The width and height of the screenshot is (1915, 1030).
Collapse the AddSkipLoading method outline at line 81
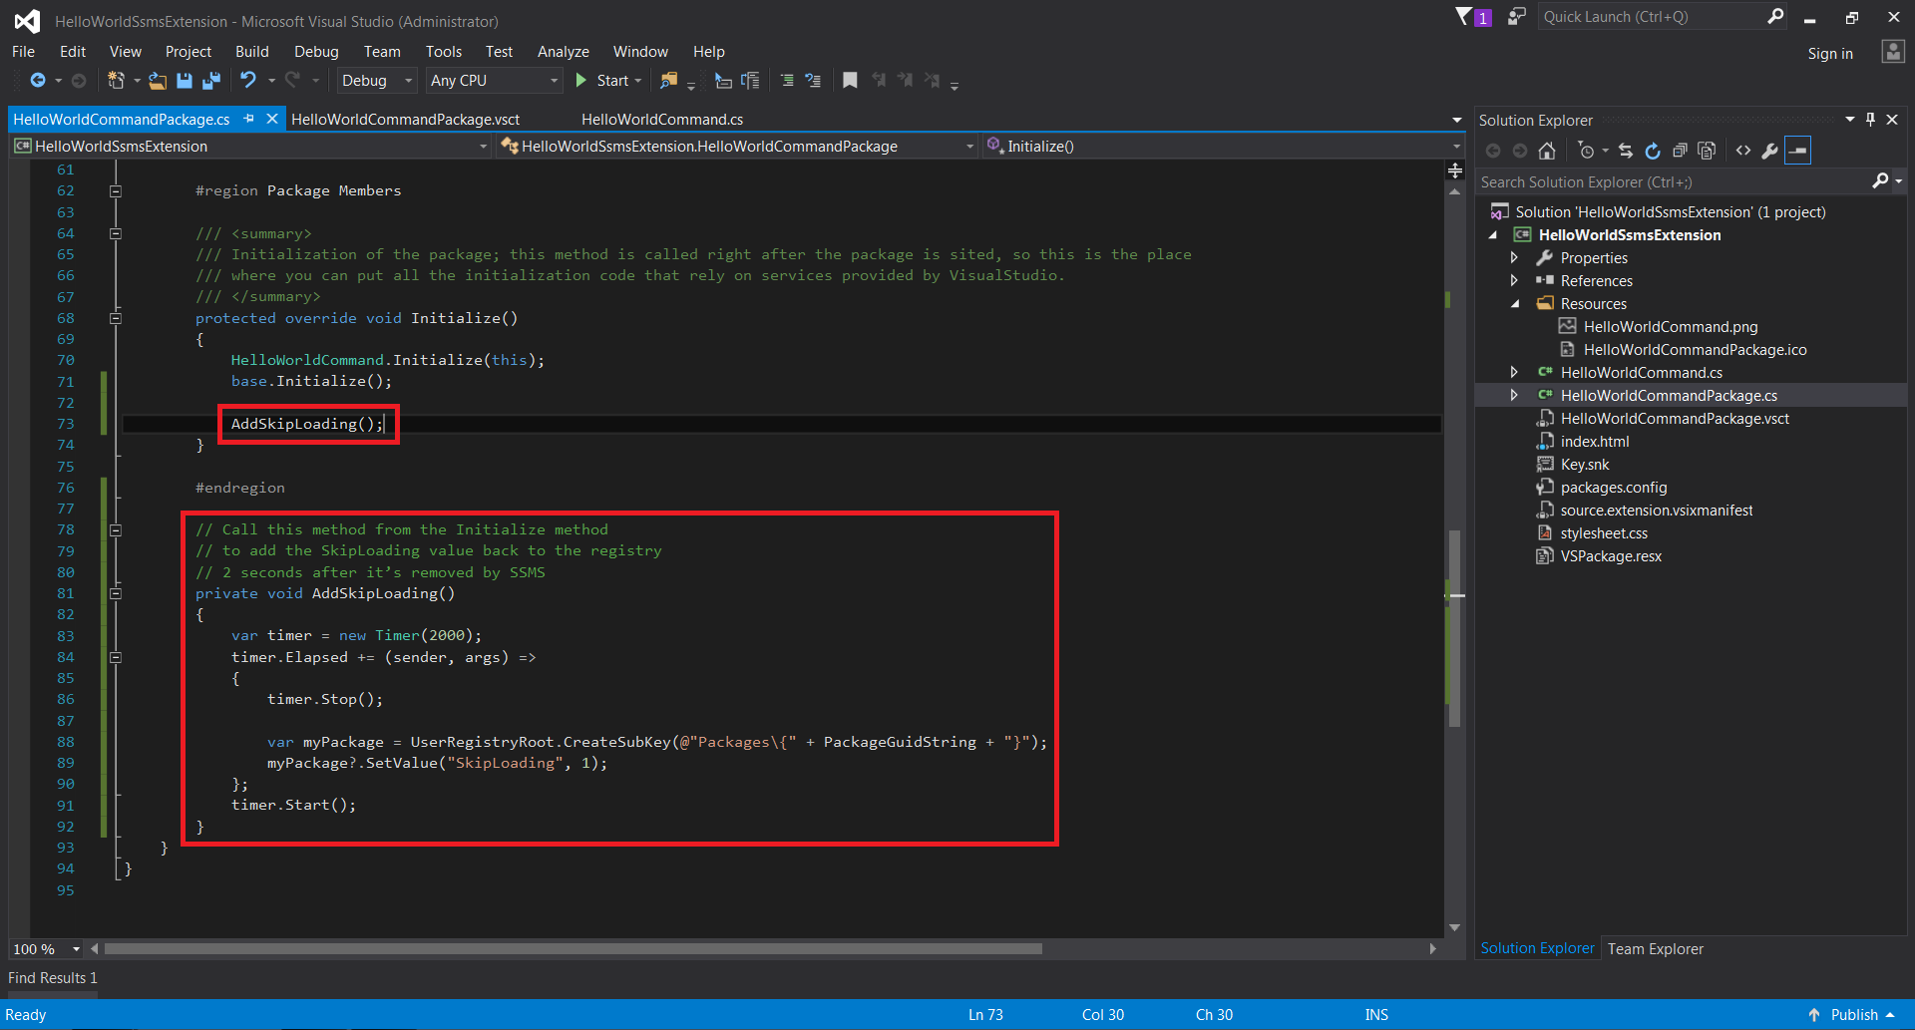tap(116, 593)
